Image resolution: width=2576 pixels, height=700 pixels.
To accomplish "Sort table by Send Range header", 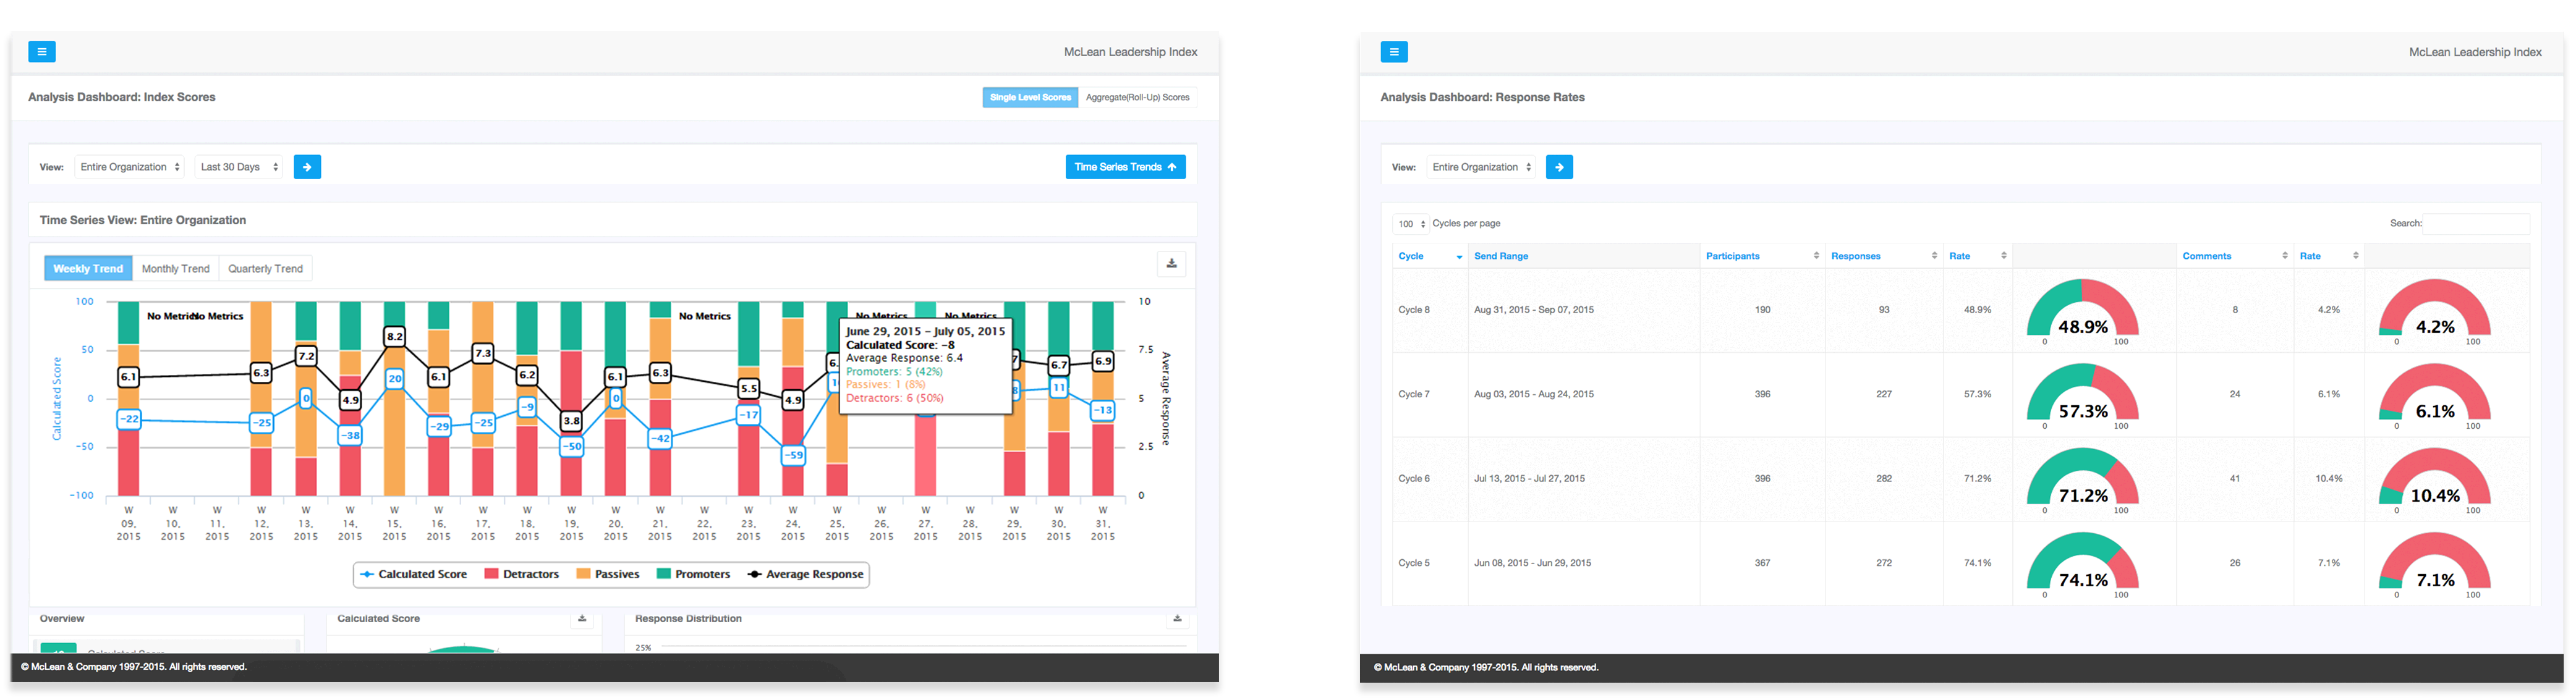I will pyautogui.click(x=1500, y=256).
